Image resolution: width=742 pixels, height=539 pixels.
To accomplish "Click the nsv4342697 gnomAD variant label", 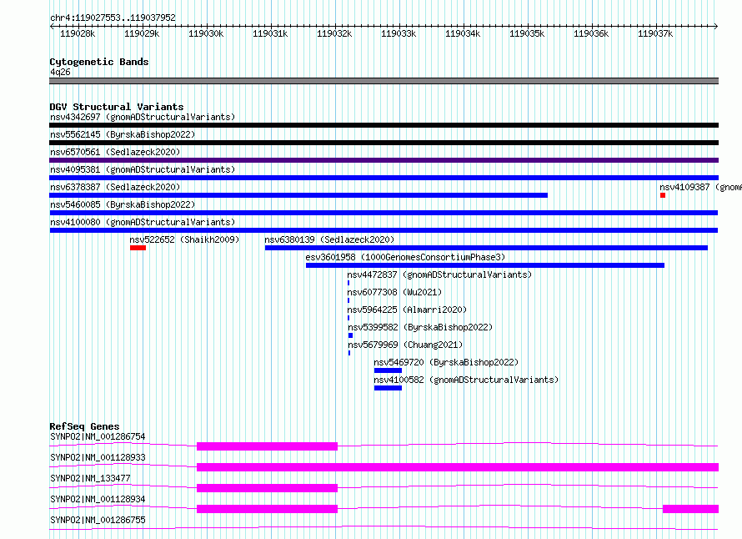I will (143, 117).
